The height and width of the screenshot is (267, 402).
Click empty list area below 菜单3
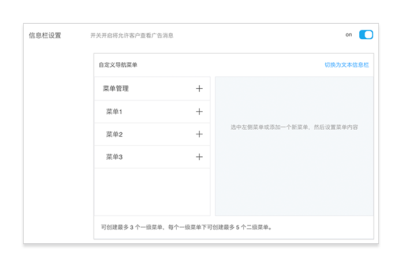(x=152, y=191)
